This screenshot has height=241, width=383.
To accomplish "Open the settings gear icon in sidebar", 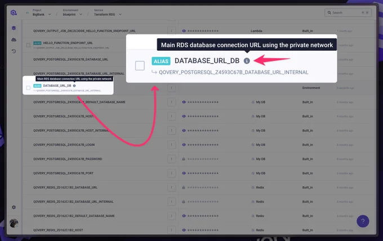I will pos(14,207).
